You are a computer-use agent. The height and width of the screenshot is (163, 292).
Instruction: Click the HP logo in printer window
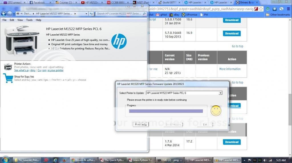coord(119,41)
